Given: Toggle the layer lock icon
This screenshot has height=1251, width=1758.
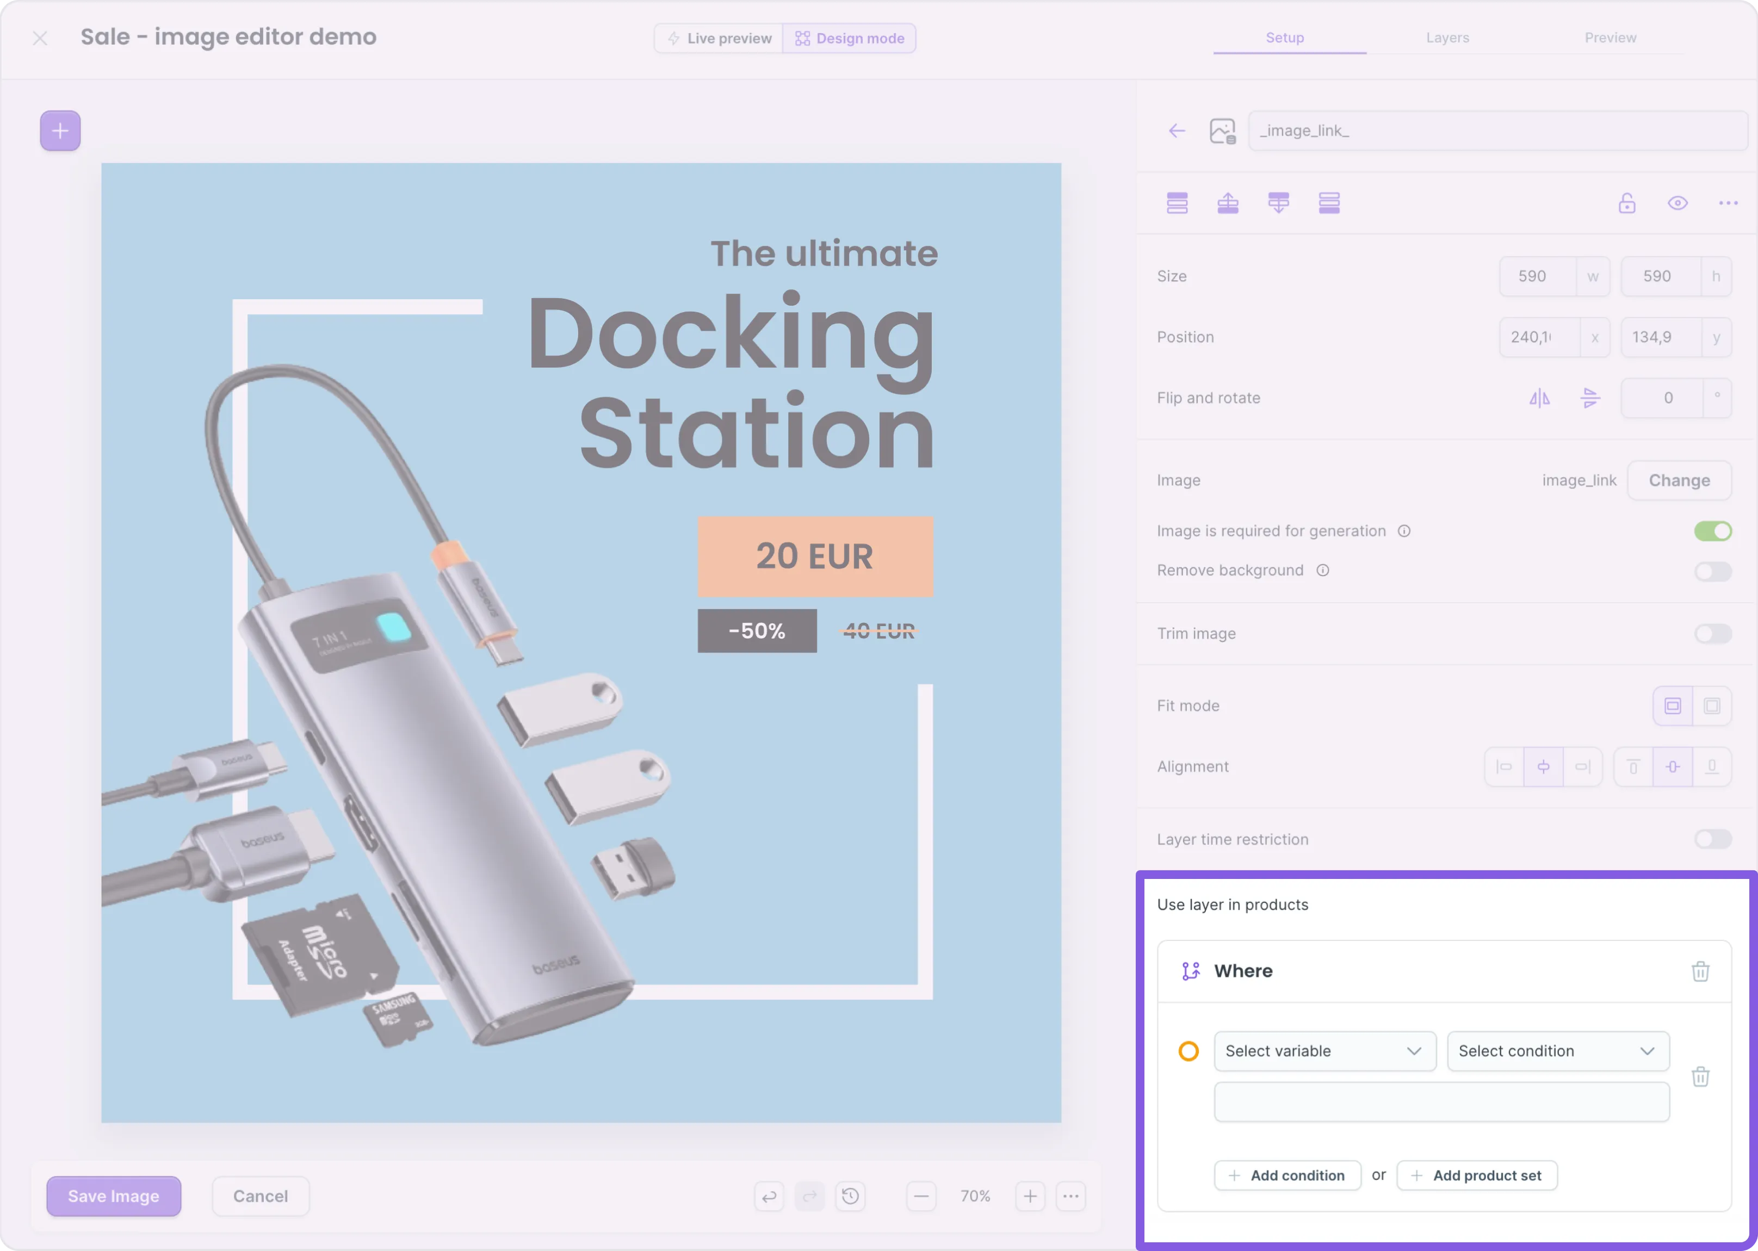Looking at the screenshot, I should (1627, 203).
